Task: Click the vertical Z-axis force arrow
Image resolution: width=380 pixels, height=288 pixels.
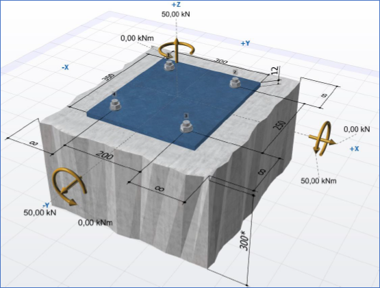Action: click(x=177, y=51)
